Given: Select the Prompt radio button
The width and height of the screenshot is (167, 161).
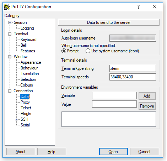Looking at the screenshot, I should point(64,51).
